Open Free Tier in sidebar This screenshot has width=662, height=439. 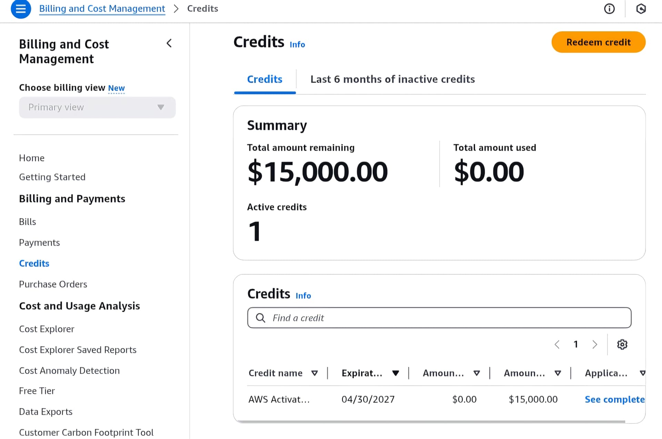coord(37,391)
